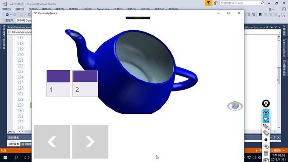Open the File menu in Visual Studio
Screen dimensions: 288x162
click(7, 9)
